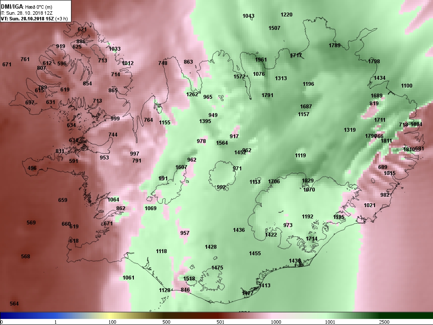Click the 1100 value offshore east

coord(407,86)
